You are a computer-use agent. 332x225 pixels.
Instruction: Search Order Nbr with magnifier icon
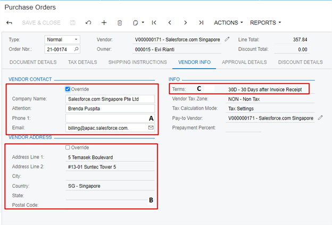[x=76, y=49]
